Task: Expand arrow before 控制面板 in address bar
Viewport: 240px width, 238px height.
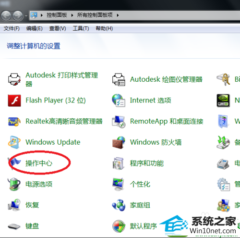Action: tap(42, 15)
